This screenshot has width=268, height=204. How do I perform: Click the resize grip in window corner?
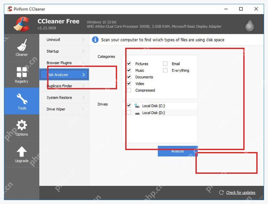(x=261, y=198)
